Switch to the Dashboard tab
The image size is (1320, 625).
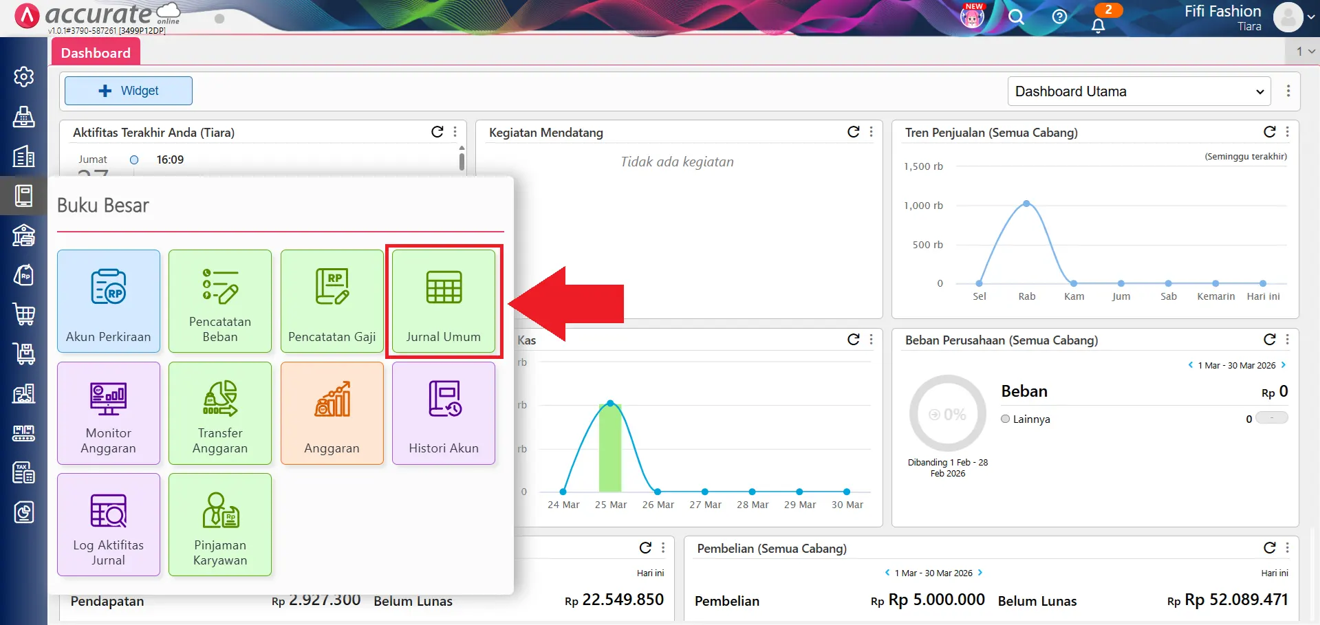coord(96,53)
